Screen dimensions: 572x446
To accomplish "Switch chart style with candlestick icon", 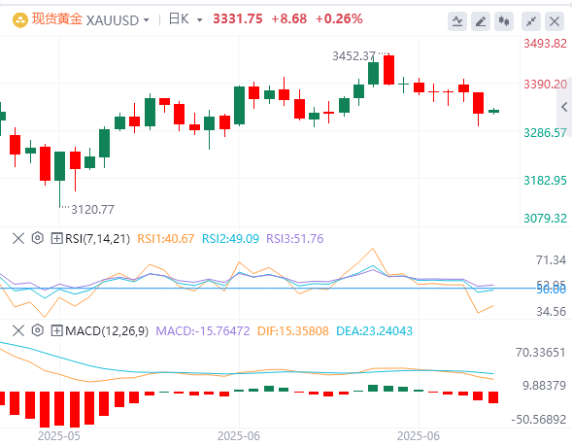I will (x=504, y=21).
